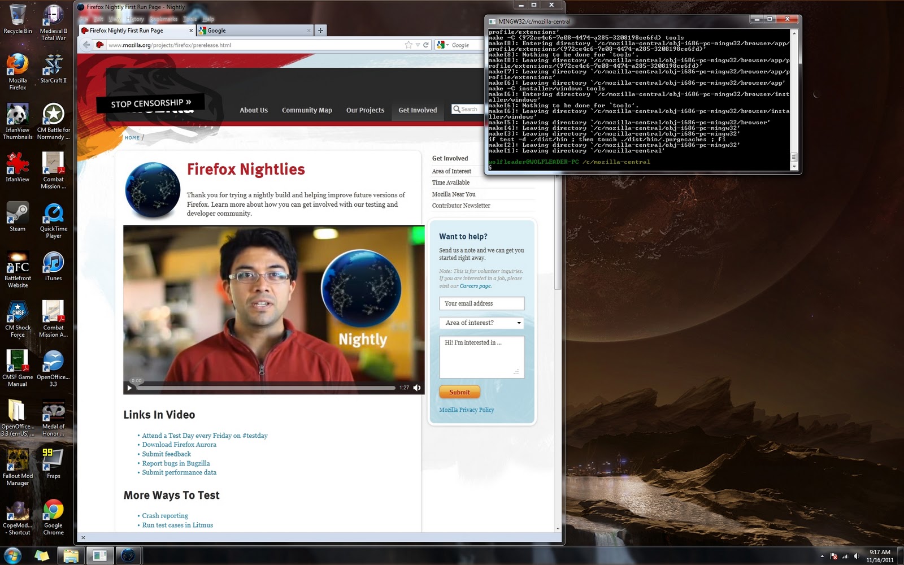Screen dimensions: 904x565
Task: Select the Mozilla Firefox desktop icon
Action: click(x=18, y=72)
